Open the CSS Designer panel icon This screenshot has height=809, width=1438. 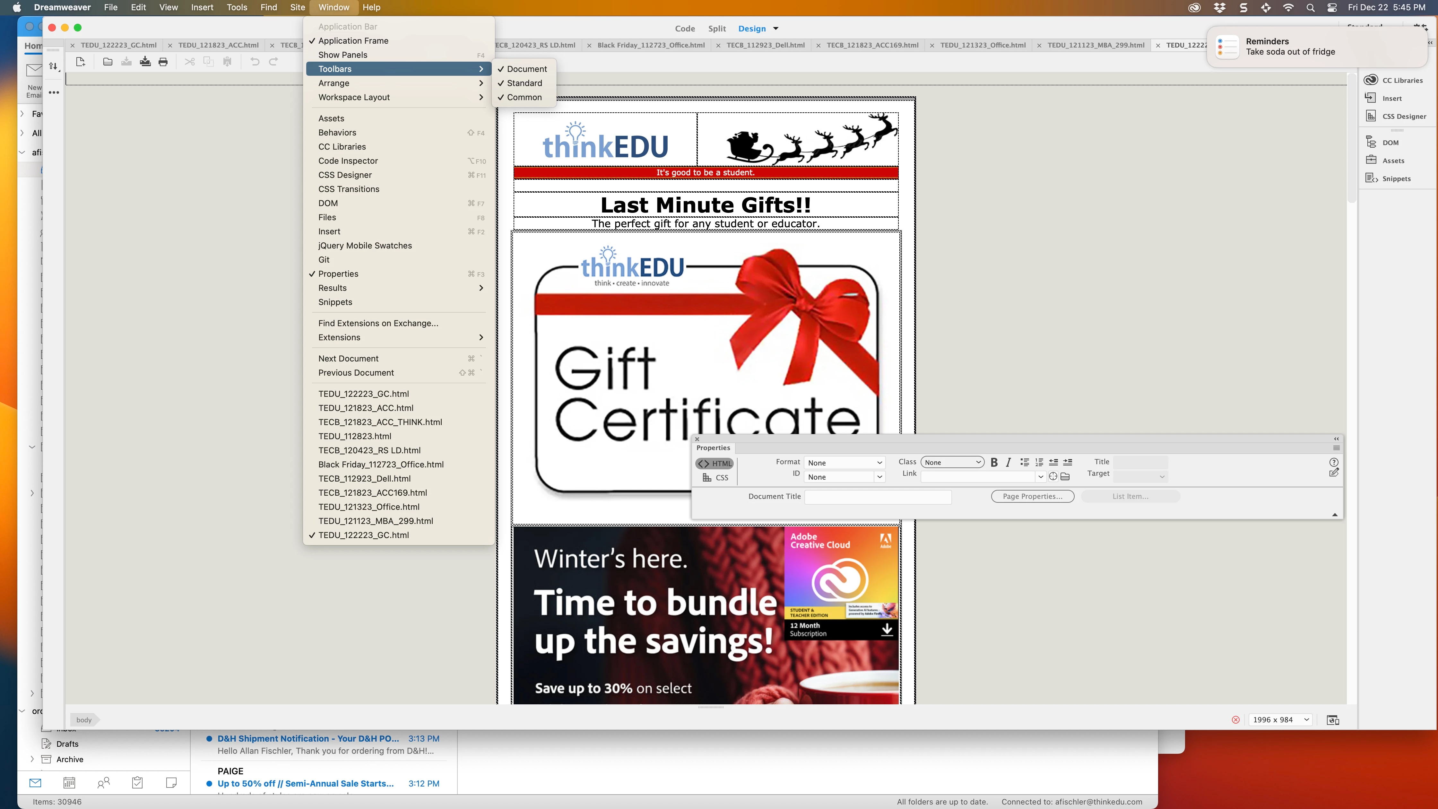click(x=1372, y=116)
